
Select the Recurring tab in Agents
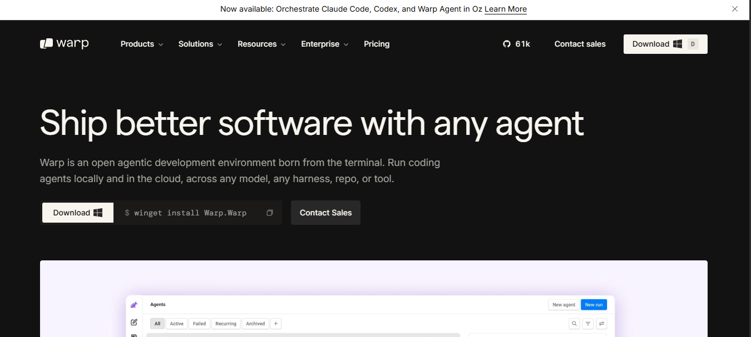226,323
